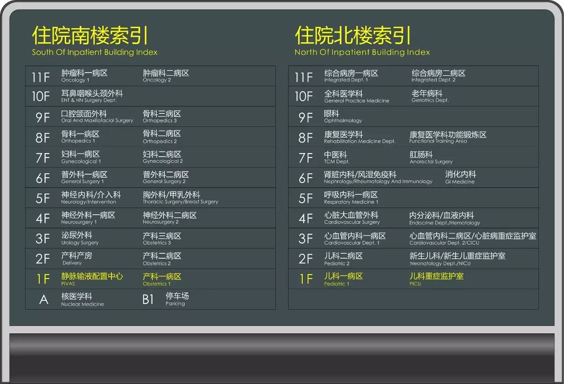Click Functional Training Area entry
The width and height of the screenshot is (564, 384).
point(448,137)
